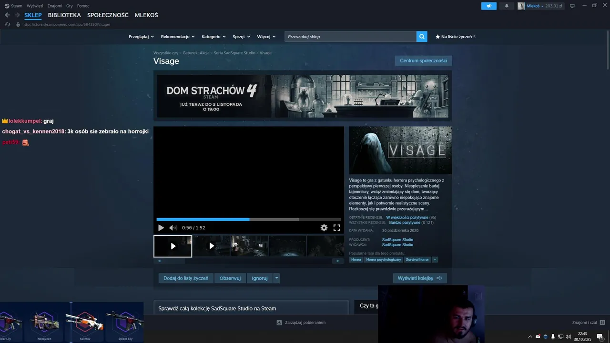Screen dimensions: 610x343
Task: Seek on the trailer progress bar
Action: [249, 220]
